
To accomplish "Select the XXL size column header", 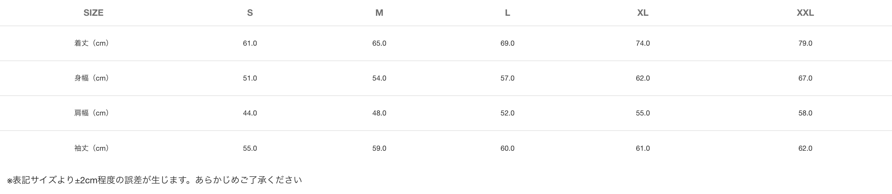I will click(805, 13).
